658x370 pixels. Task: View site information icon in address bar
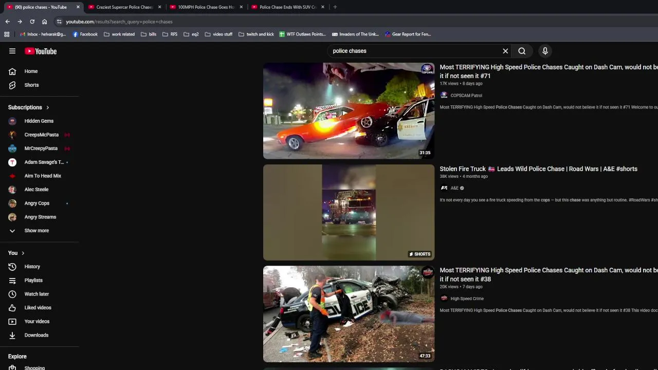[59, 22]
